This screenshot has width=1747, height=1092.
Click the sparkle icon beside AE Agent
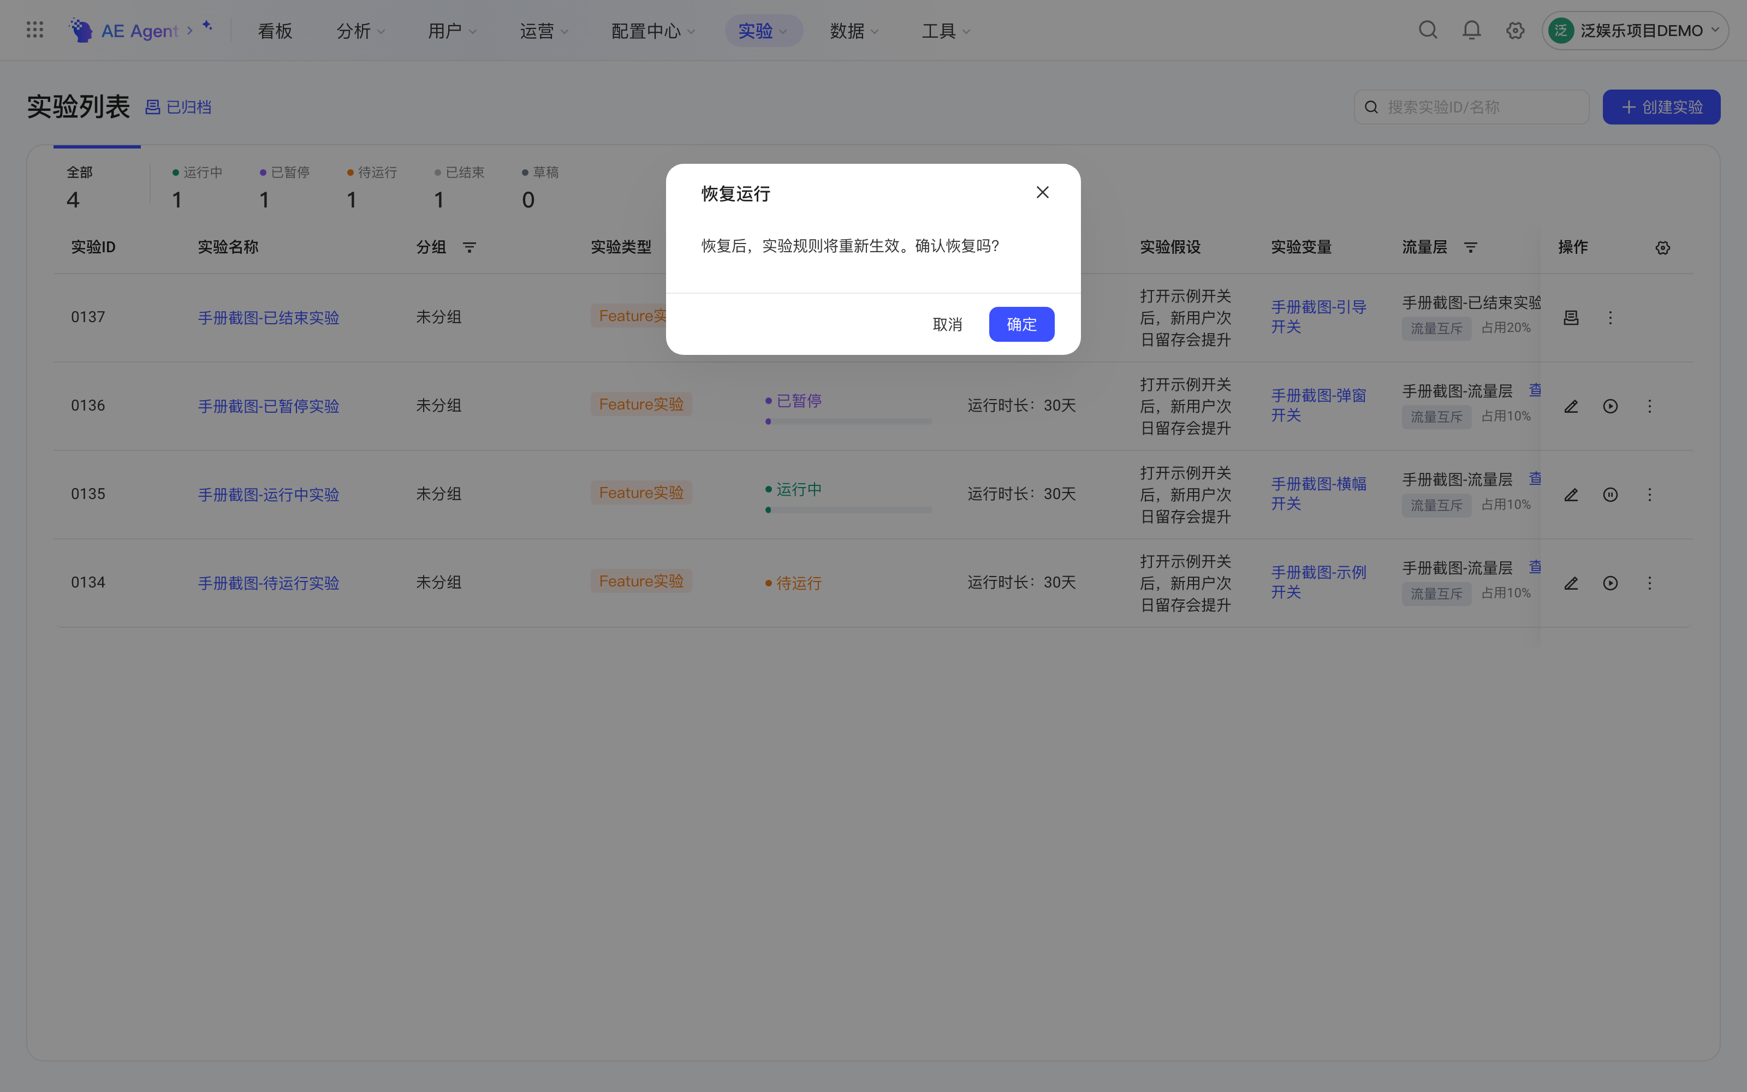click(x=207, y=26)
